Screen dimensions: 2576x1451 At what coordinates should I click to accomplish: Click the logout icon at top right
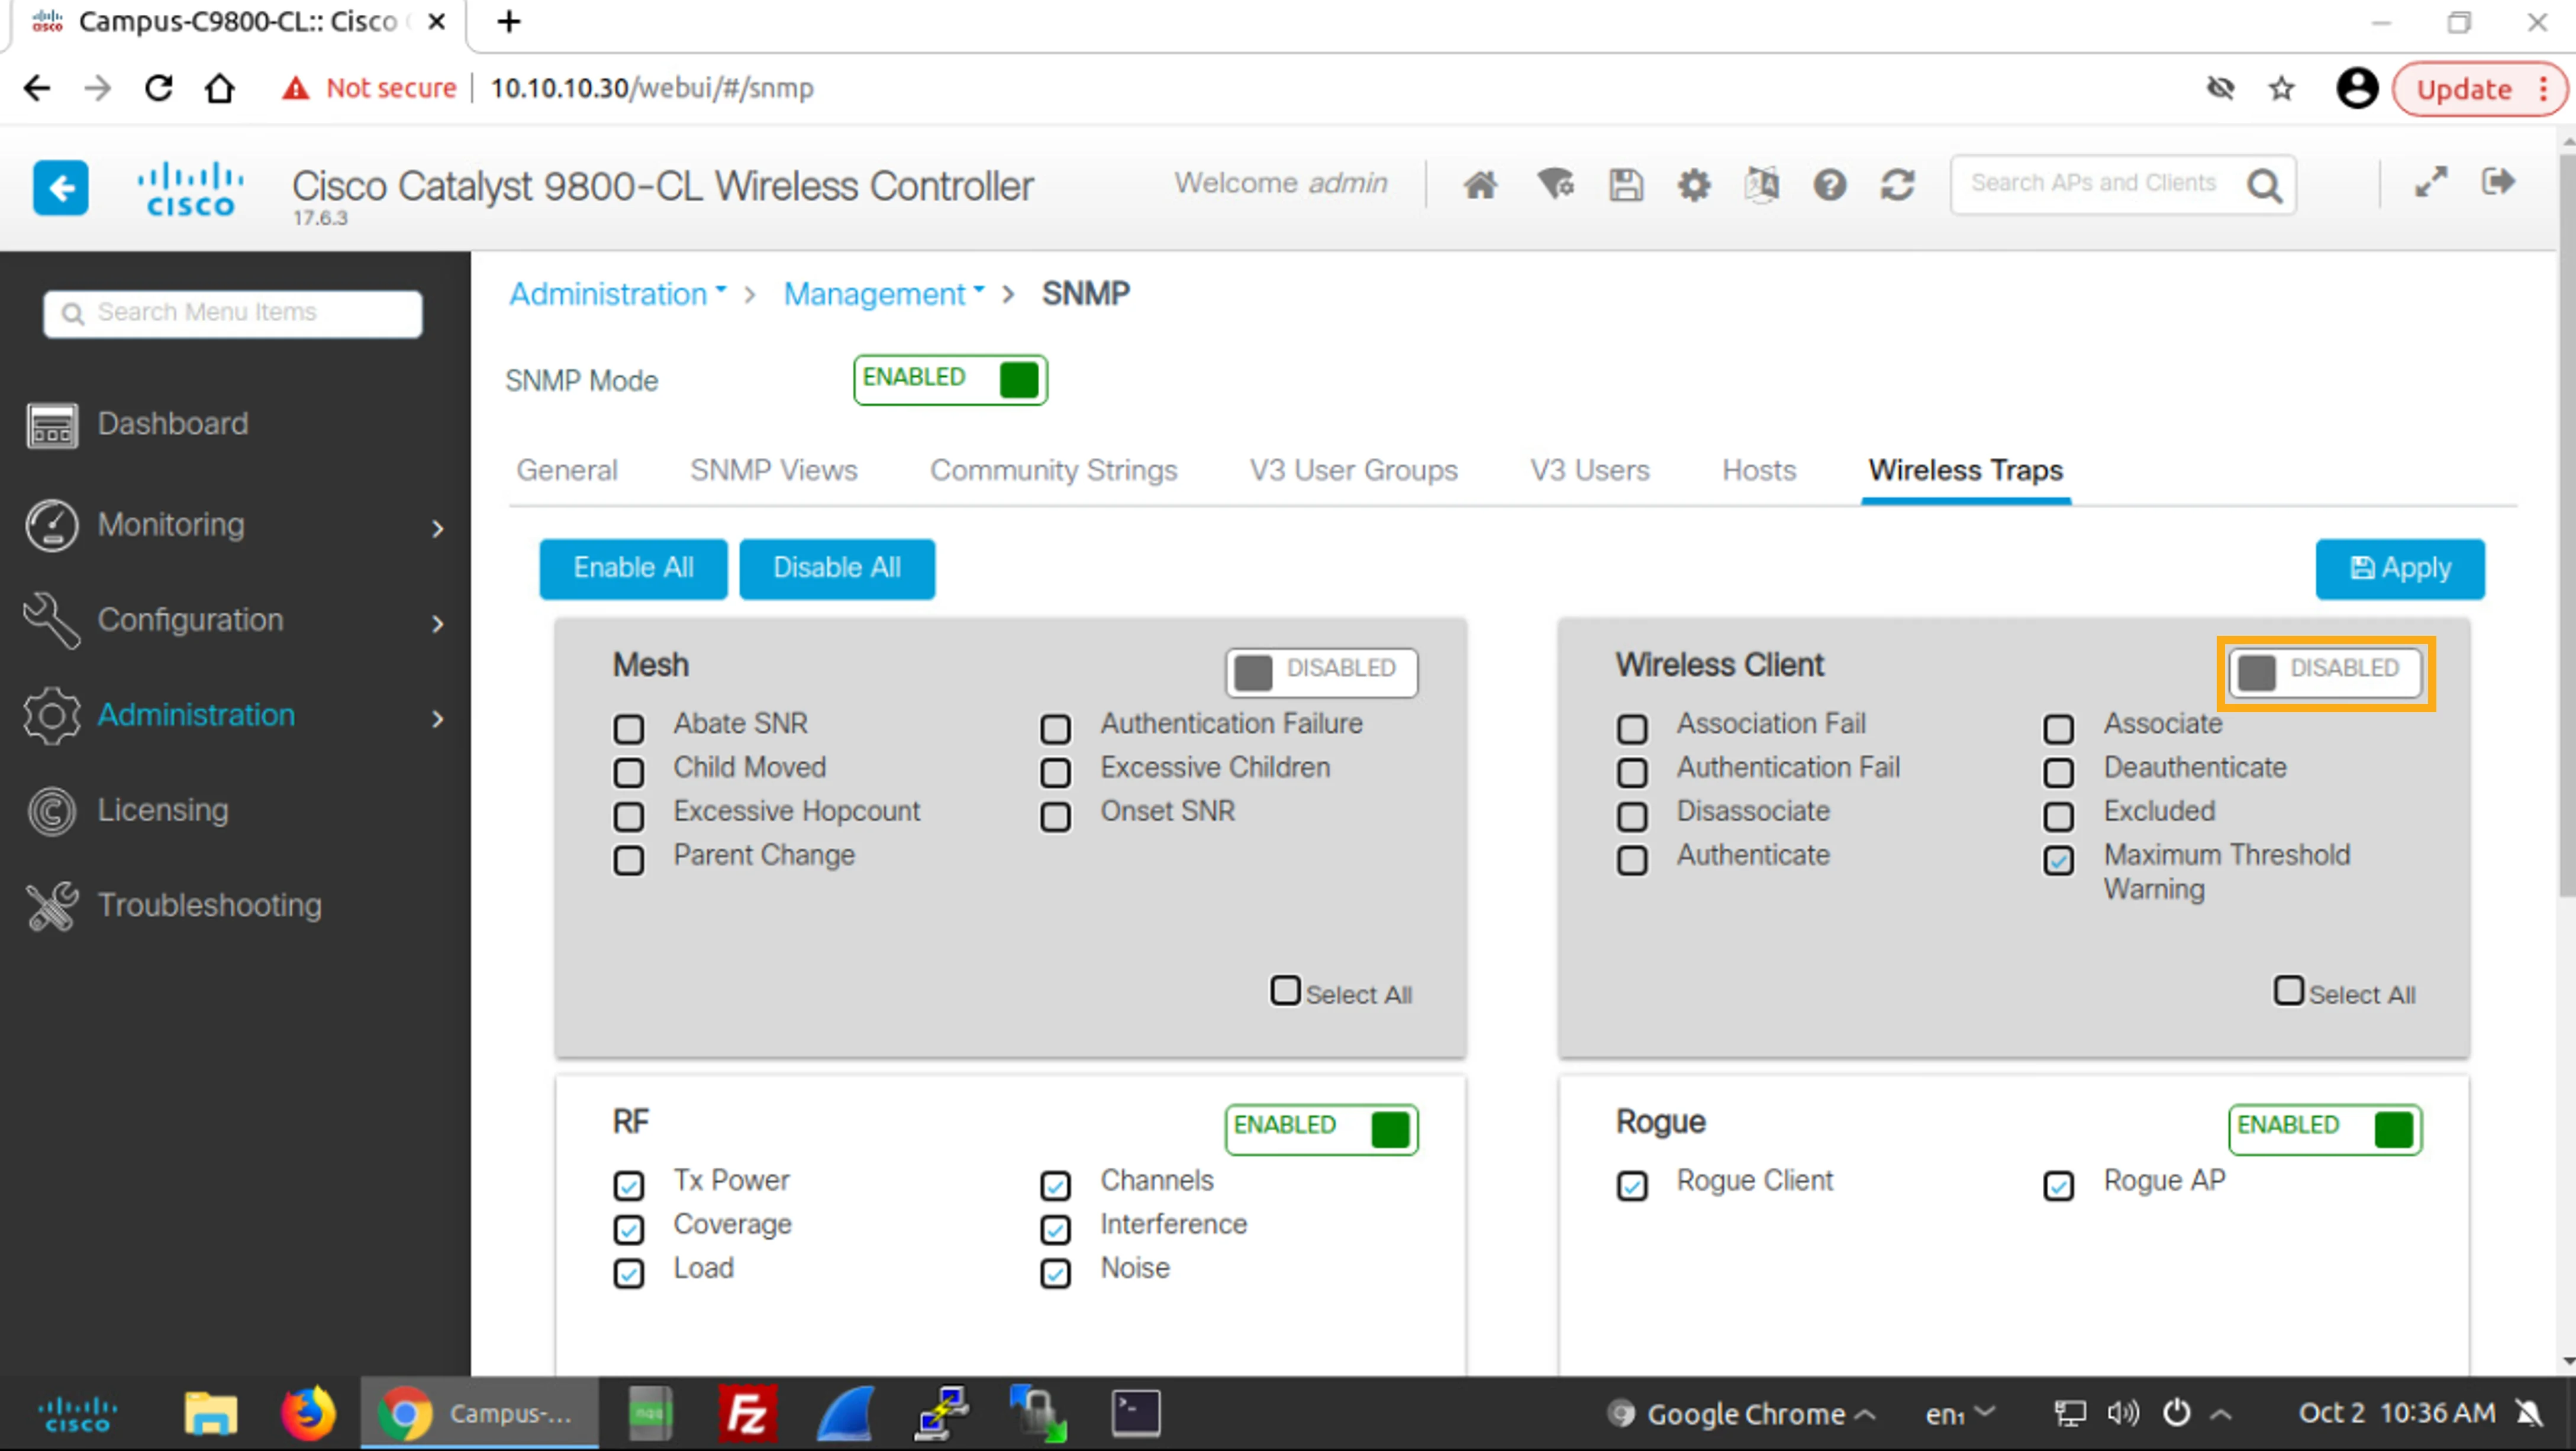[2497, 182]
